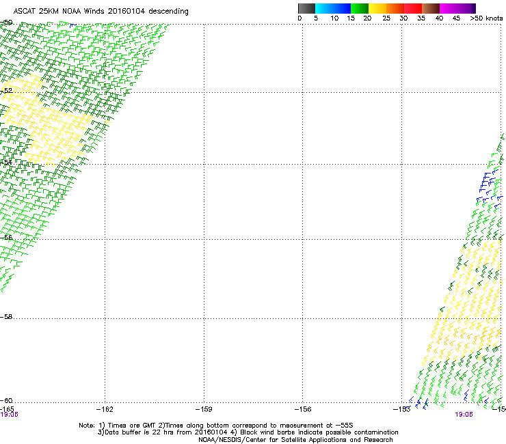Image resolution: width=506 pixels, height=444 pixels.
Task: Pick the red 30–35 knots legend segment
Action: [x=413, y=8]
